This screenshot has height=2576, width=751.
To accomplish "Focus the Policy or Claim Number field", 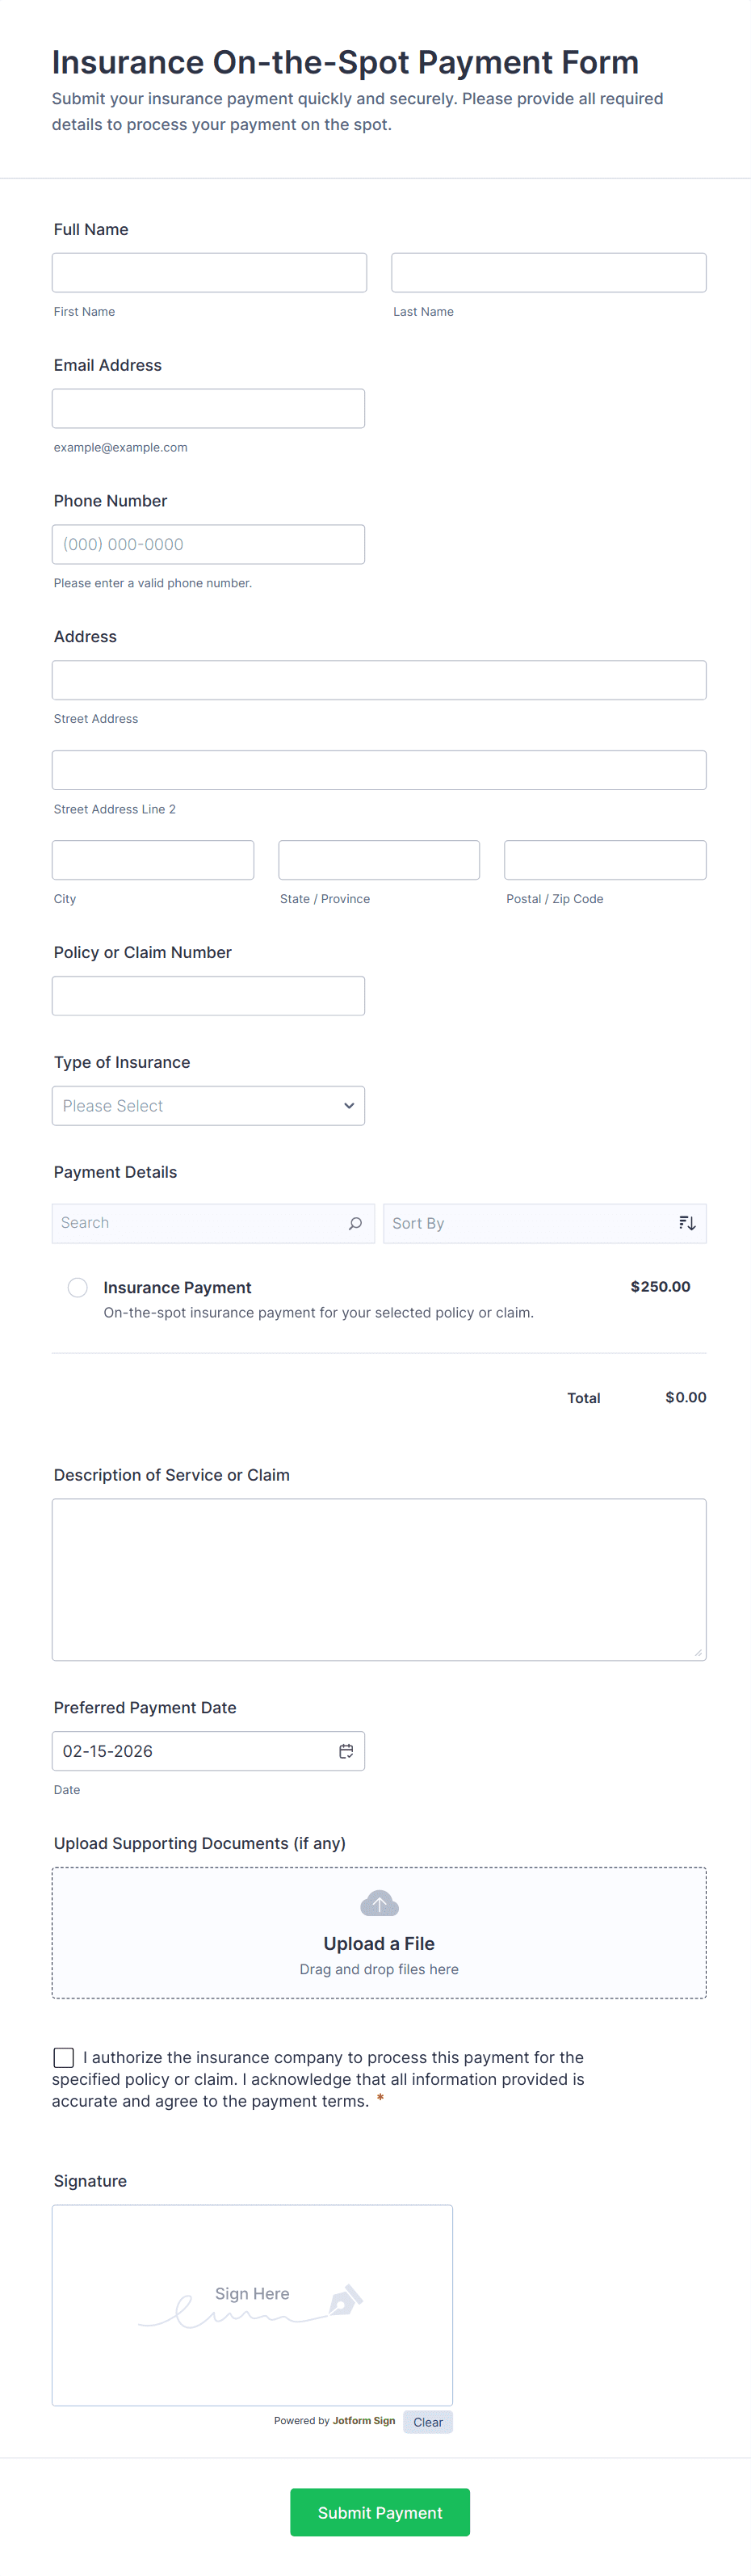I will pyautogui.click(x=208, y=996).
